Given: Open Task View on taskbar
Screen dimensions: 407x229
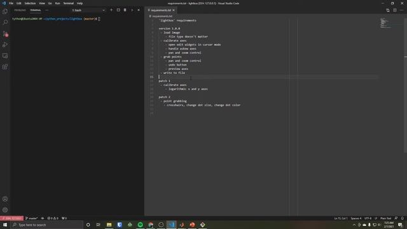Looking at the screenshot, I should pyautogui.click(x=99, y=225).
